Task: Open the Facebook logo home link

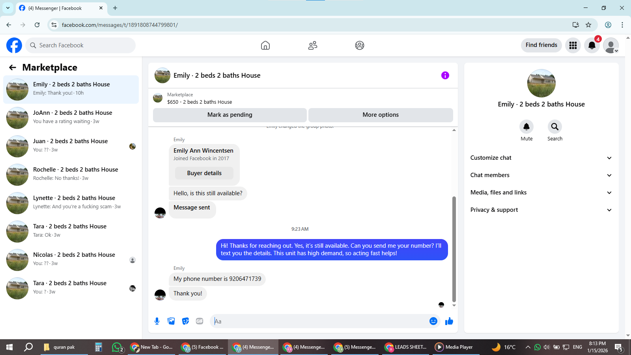Action: coord(14,45)
